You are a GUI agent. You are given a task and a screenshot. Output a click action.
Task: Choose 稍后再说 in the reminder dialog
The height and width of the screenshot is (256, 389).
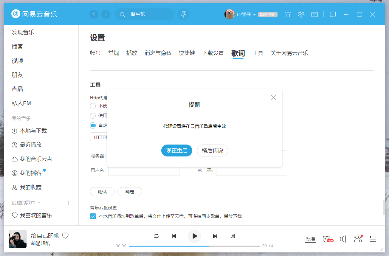pyautogui.click(x=212, y=151)
